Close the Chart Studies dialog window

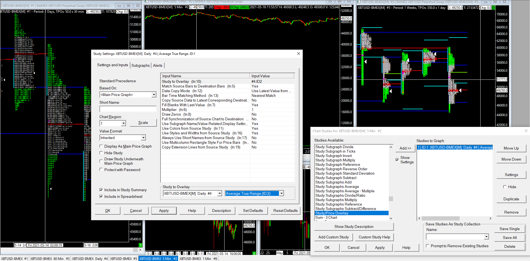(x=526, y=131)
